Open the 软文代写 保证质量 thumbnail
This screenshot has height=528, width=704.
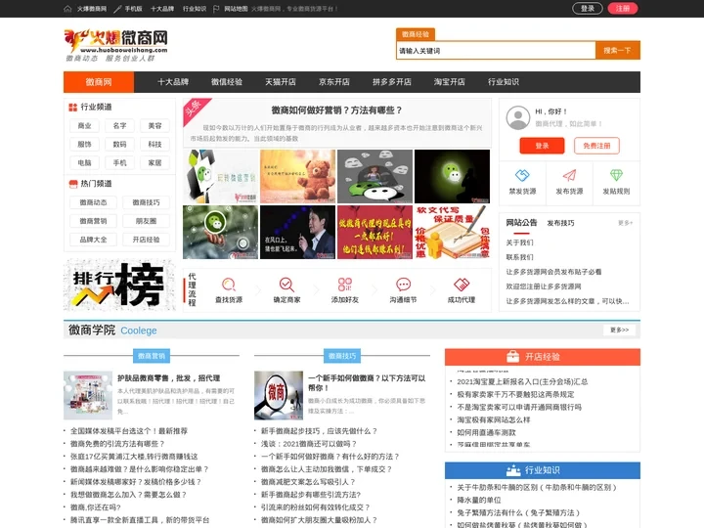[452, 232]
